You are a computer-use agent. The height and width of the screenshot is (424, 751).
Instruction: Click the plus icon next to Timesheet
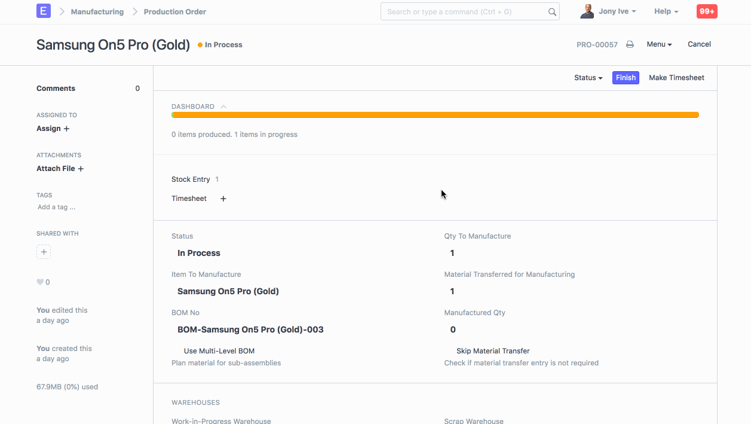coord(223,199)
